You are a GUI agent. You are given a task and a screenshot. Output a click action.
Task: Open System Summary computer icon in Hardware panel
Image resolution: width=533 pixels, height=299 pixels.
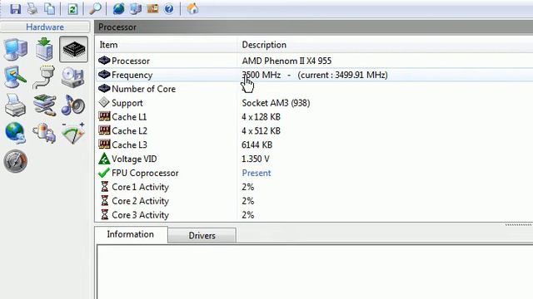pyautogui.click(x=16, y=50)
